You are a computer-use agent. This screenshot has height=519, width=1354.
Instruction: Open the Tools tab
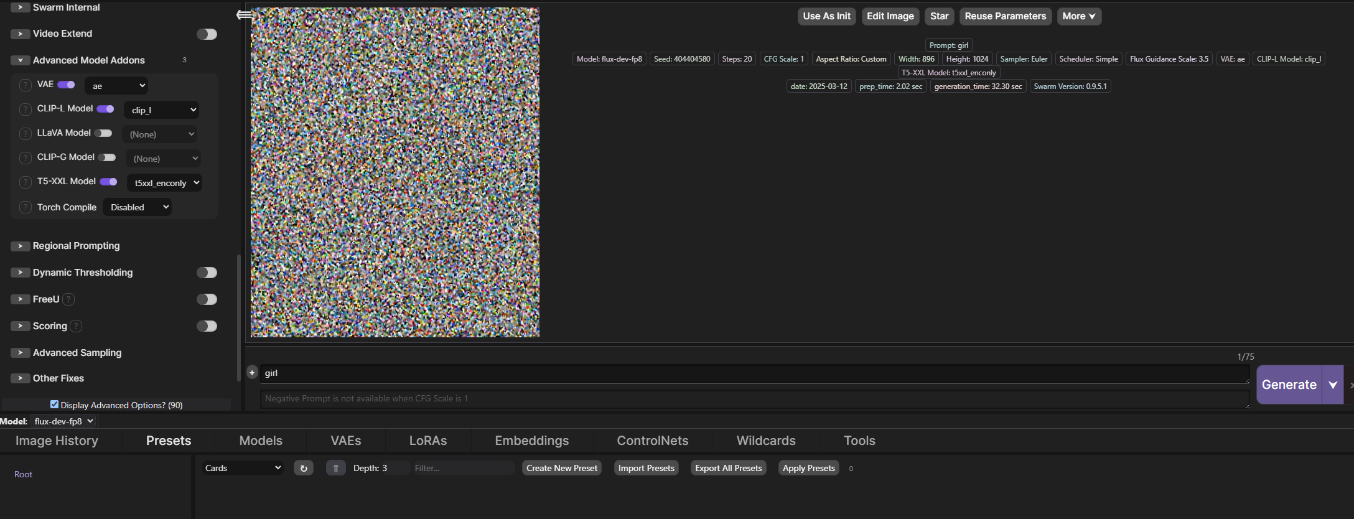point(859,441)
